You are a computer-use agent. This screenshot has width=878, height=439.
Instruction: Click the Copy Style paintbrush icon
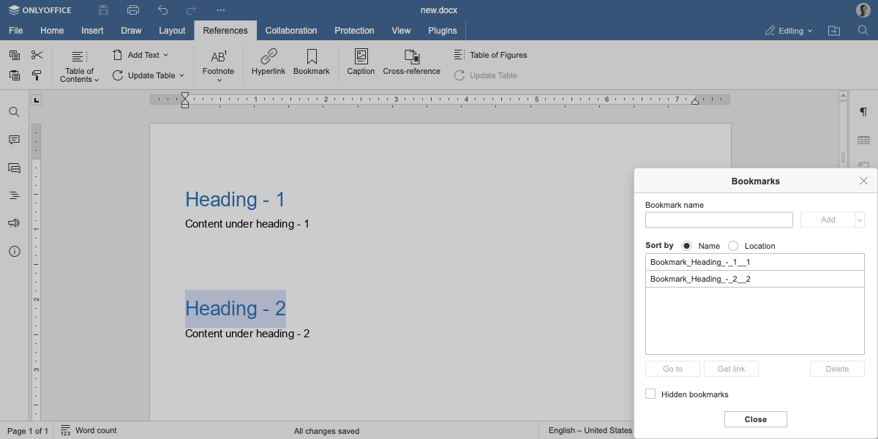click(37, 75)
